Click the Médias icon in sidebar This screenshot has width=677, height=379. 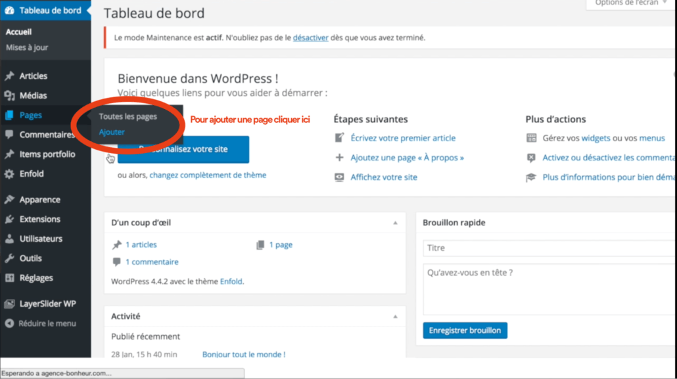pos(9,95)
